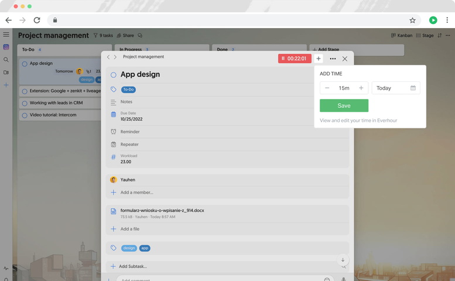The image size is (455, 281).
Task: Click the labels tag icon beside design
Action: coord(114,248)
